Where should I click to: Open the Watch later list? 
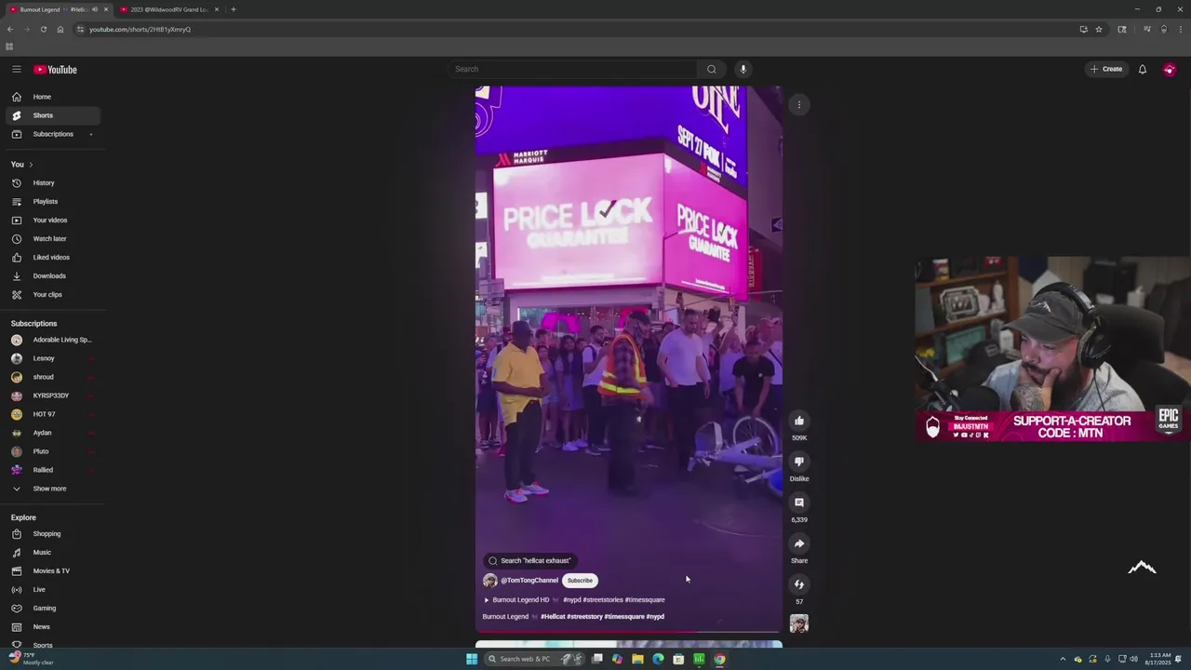point(51,239)
